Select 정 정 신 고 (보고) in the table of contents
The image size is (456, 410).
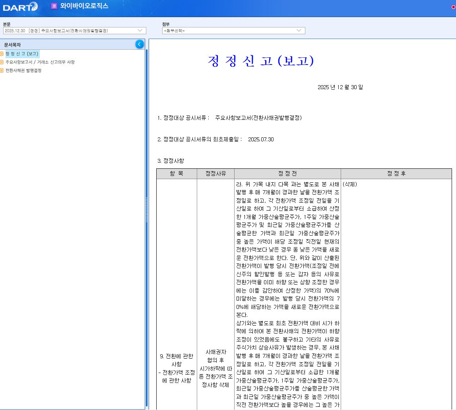pyautogui.click(x=22, y=54)
